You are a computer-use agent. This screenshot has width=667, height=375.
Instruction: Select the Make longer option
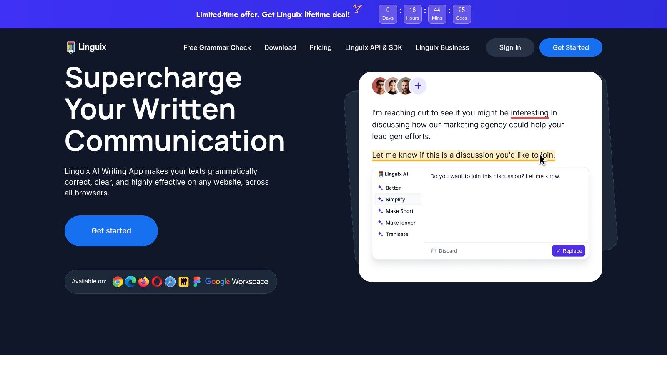[x=398, y=222]
